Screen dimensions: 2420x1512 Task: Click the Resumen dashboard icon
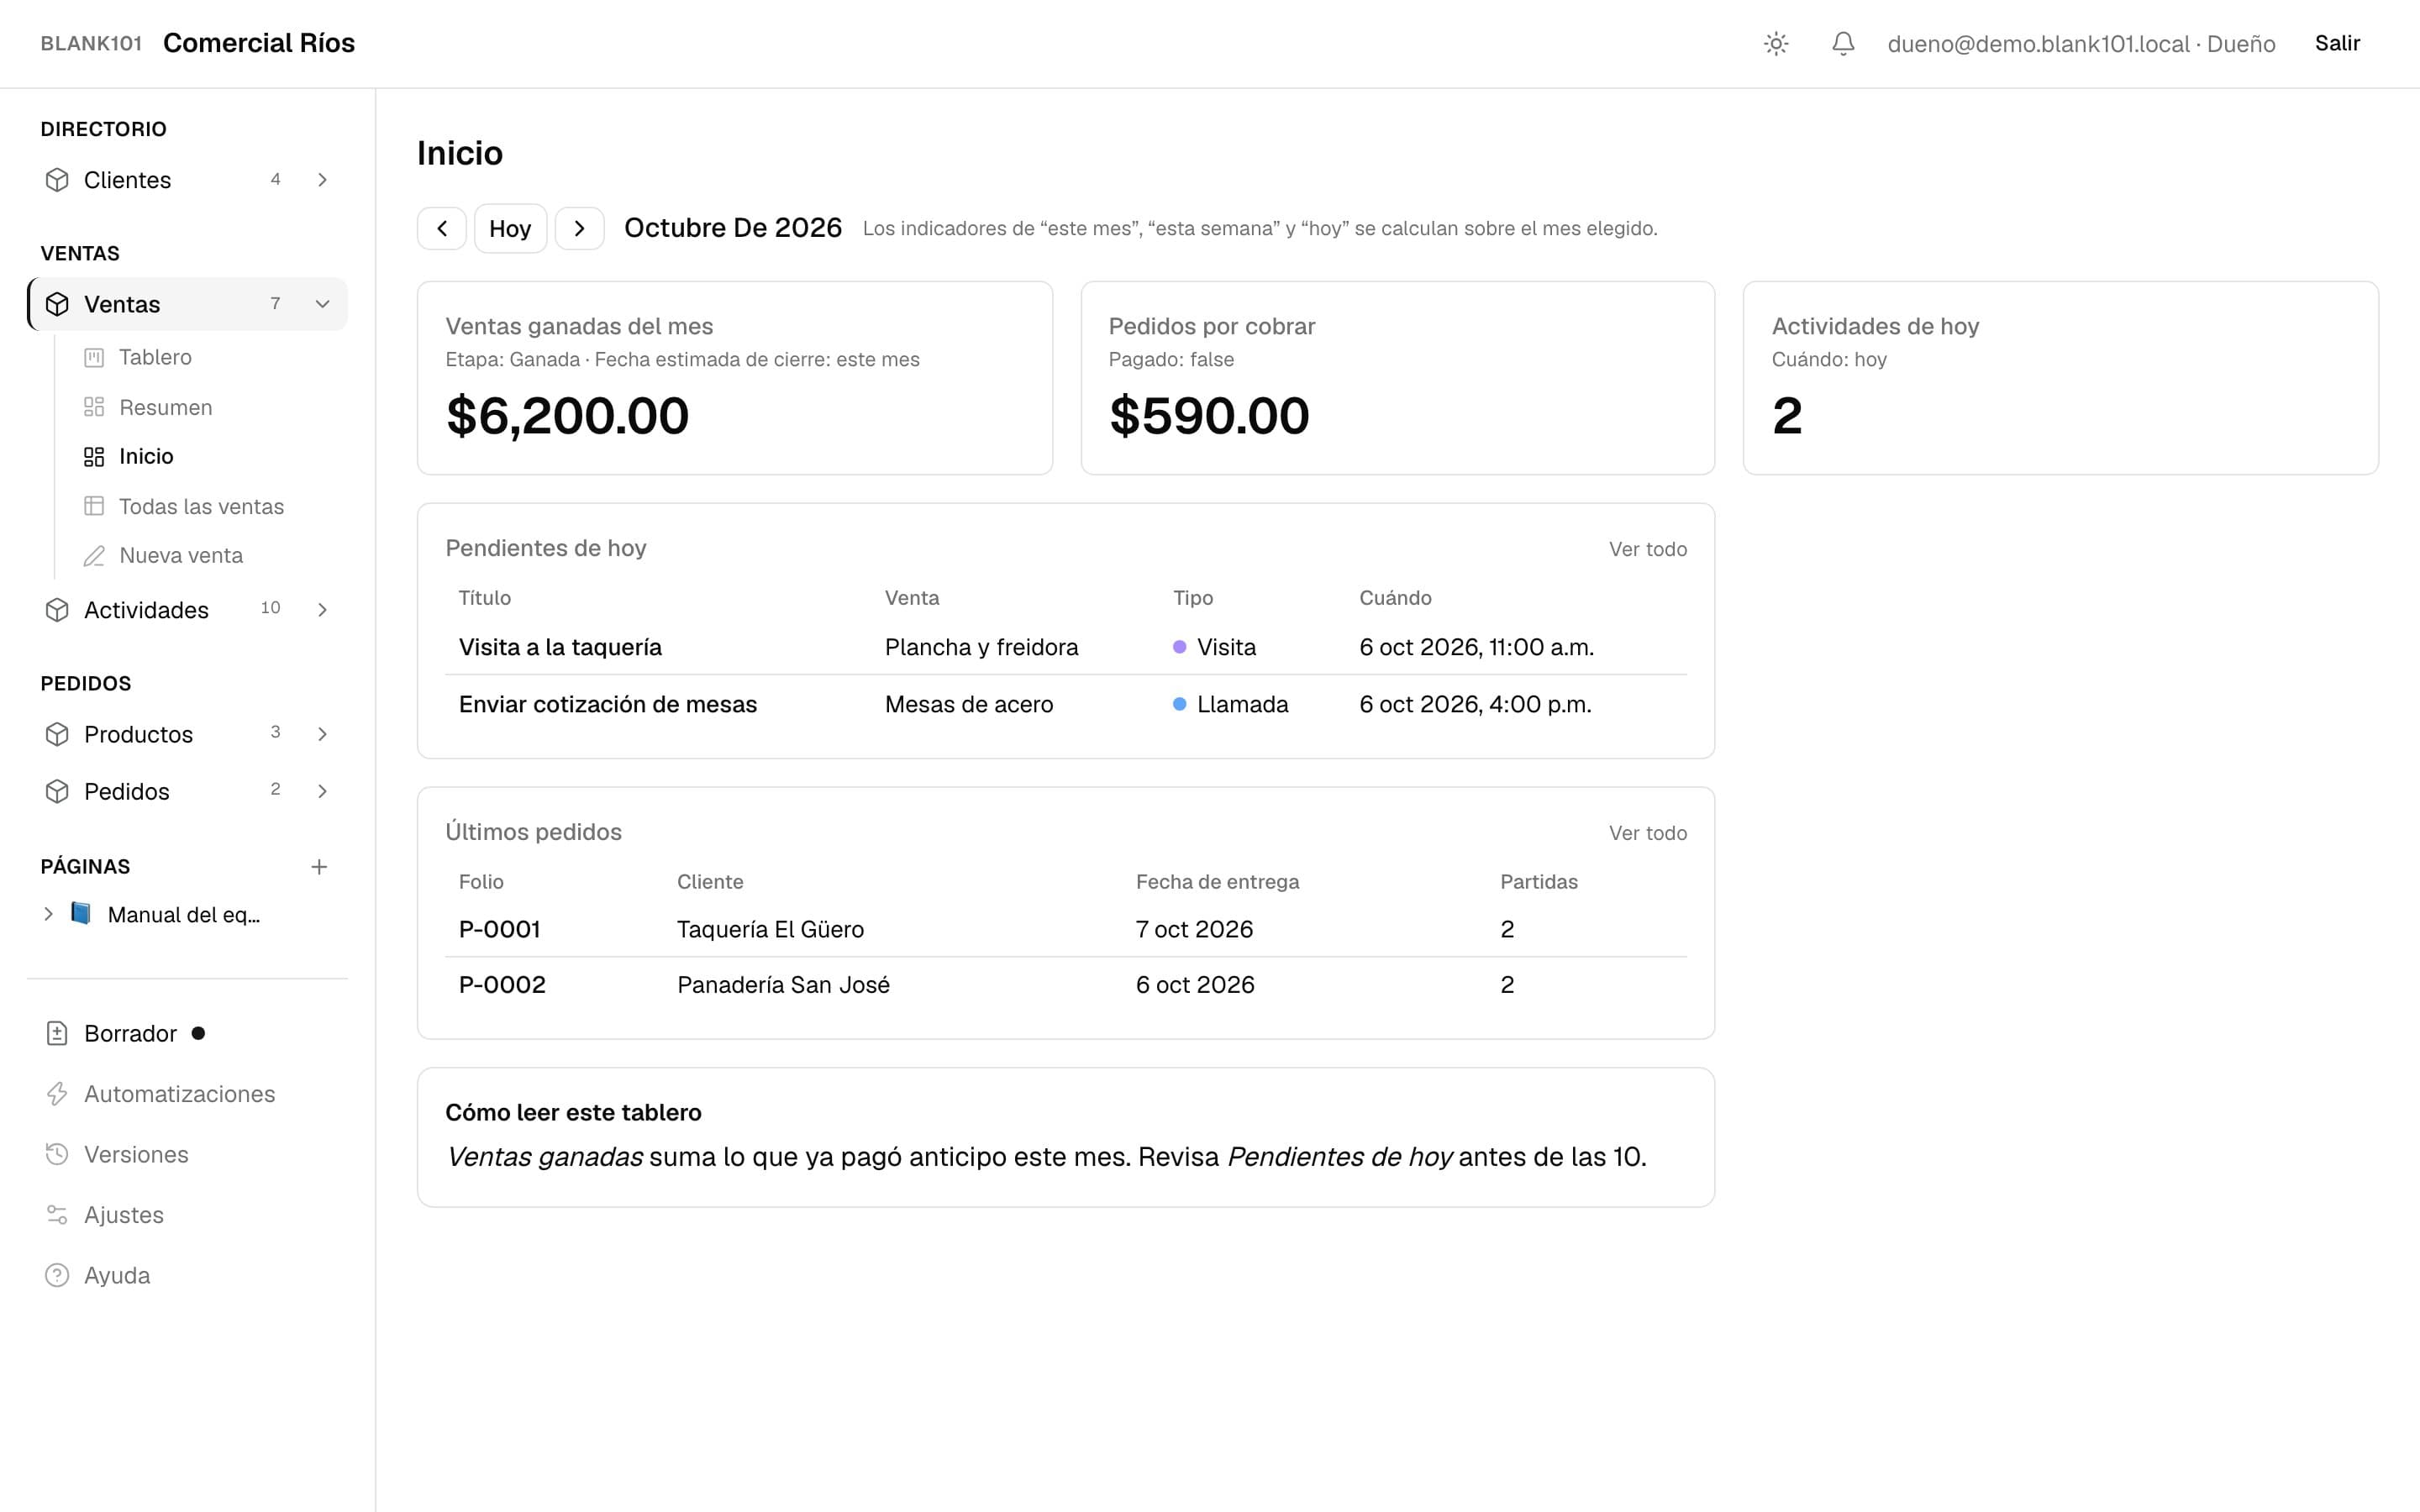94,407
